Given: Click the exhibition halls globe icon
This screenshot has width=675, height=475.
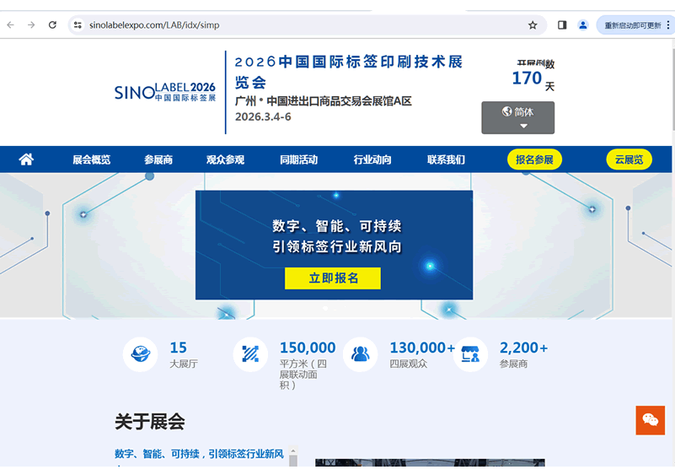Looking at the screenshot, I should click(140, 354).
